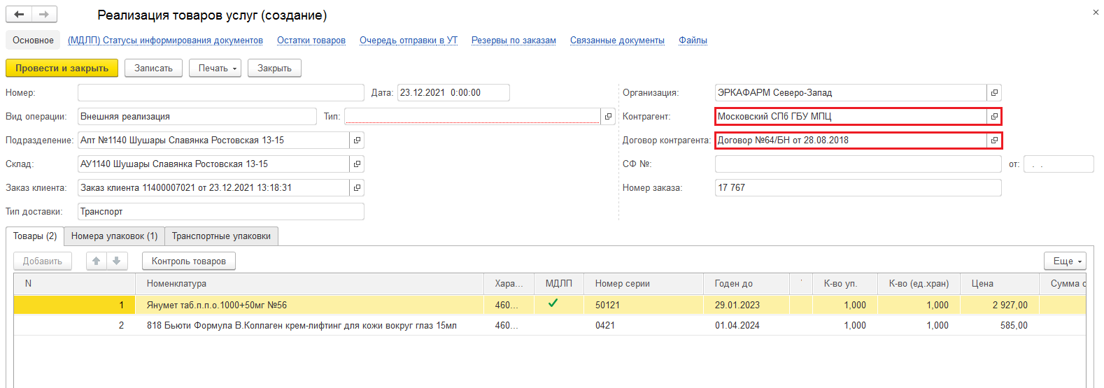Move the row up with arrow button

(97, 261)
